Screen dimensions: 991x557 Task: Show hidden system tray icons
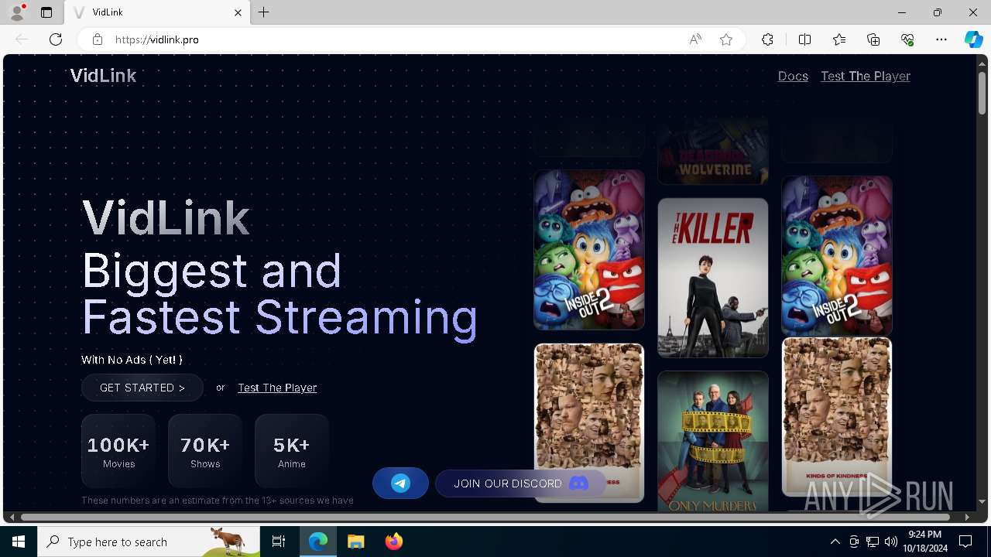(x=835, y=542)
